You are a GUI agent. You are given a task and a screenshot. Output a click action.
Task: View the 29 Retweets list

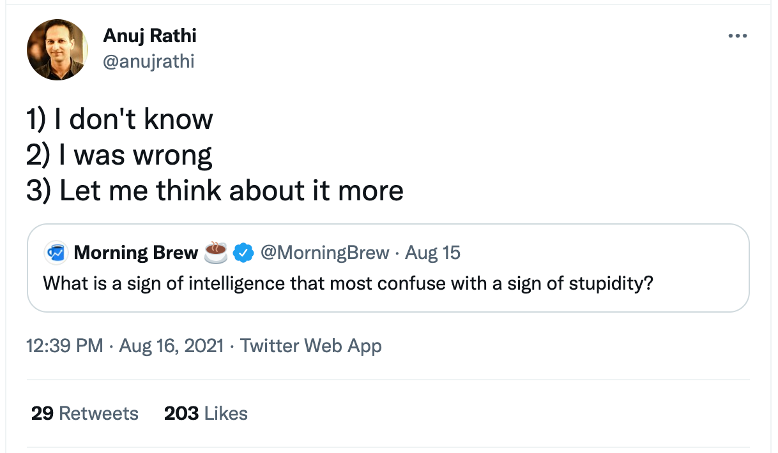pyautogui.click(x=84, y=413)
